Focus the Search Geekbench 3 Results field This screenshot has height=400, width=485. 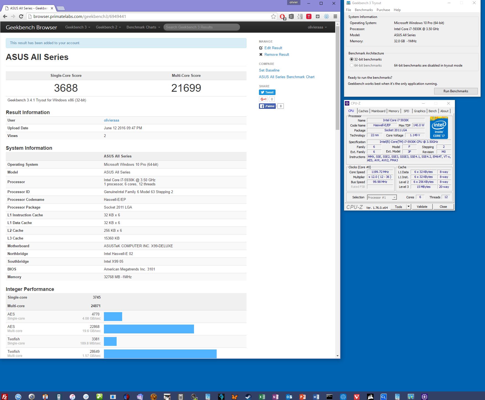click(201, 27)
